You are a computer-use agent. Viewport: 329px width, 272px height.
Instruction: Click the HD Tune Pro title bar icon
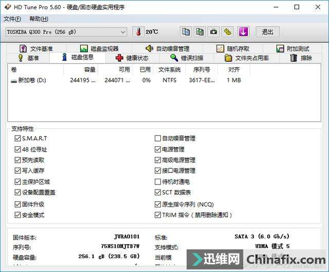(8, 7)
